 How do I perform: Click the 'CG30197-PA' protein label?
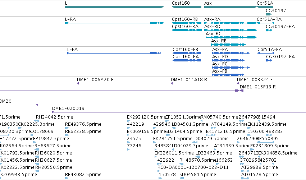coord(280,57)
